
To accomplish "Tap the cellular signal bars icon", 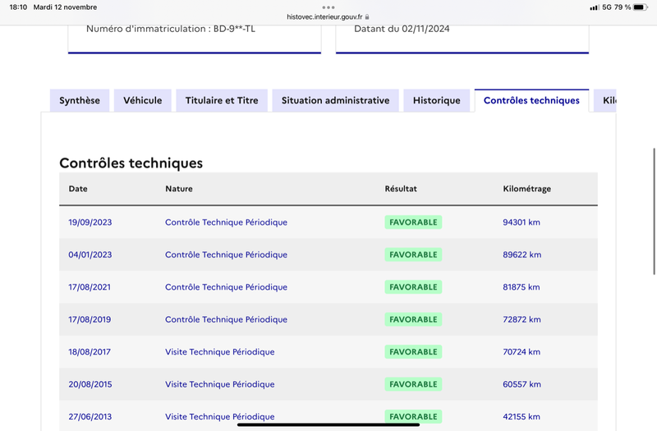I will coord(594,7).
